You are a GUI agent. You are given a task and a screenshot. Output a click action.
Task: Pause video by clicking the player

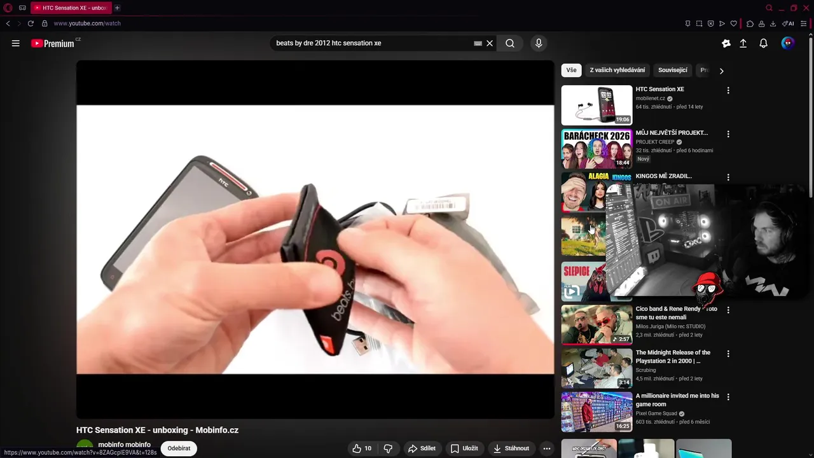tap(315, 239)
